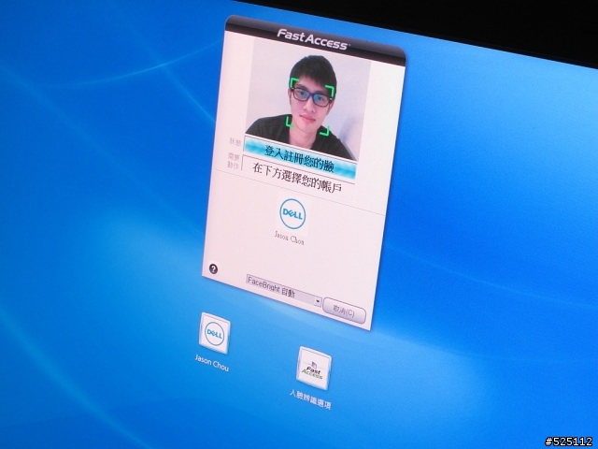
Task: Click the webcam face preview image
Action: coord(308,98)
